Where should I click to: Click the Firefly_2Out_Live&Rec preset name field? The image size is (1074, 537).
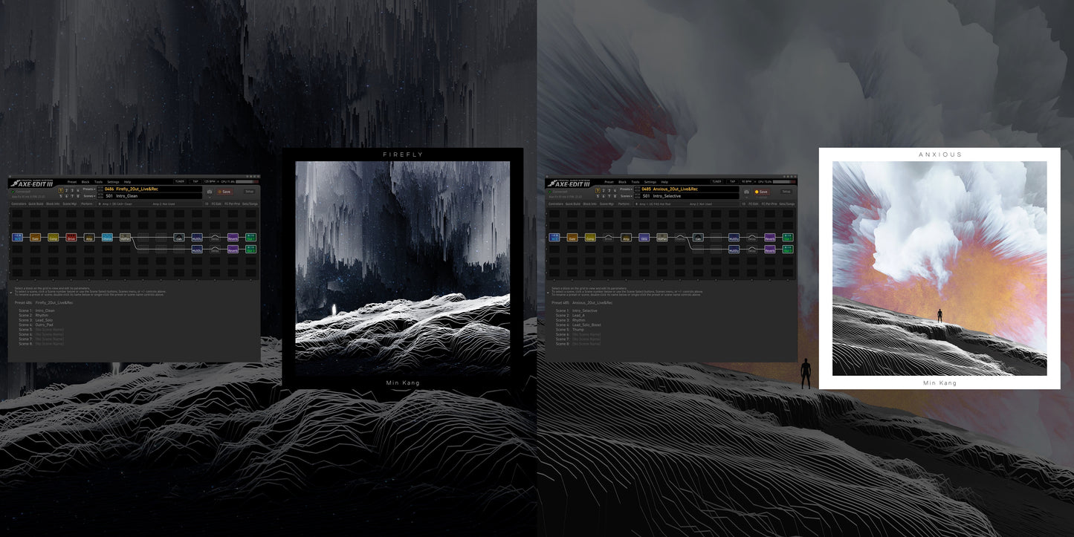coord(137,189)
